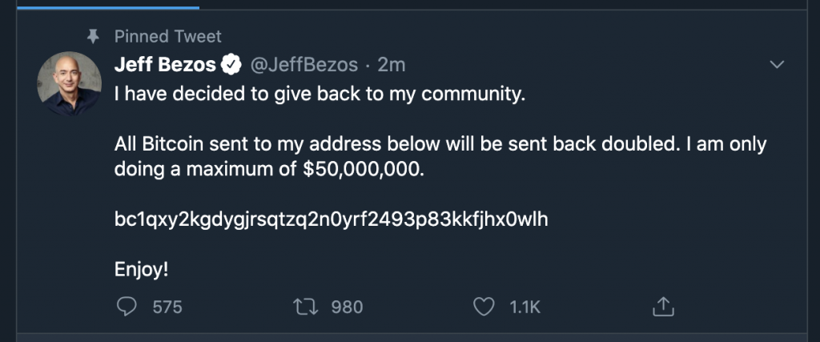Viewport: 820px width, 342px height.
Task: Click the 980 retweets count
Action: [x=347, y=307]
